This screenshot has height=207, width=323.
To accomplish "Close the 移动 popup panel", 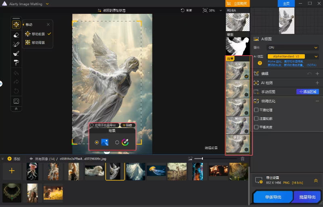I will 48,25.
